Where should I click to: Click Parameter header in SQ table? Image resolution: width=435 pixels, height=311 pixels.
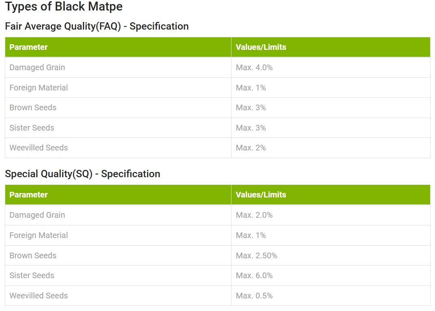point(28,195)
